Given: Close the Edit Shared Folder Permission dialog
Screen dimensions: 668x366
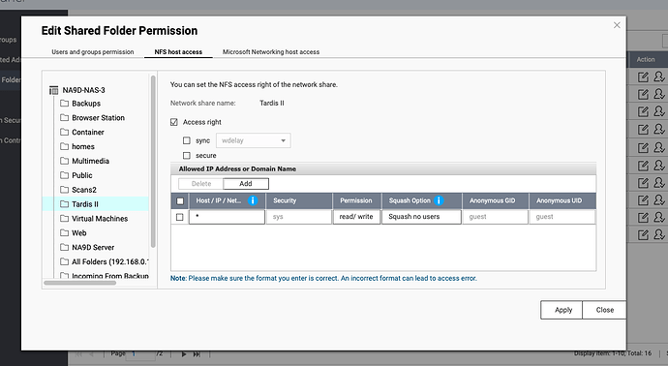Looking at the screenshot, I should 617,25.
